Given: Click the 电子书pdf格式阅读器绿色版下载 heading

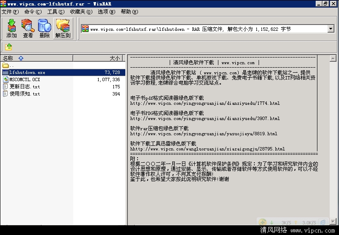Looking at the screenshot, I should pos(167,98).
